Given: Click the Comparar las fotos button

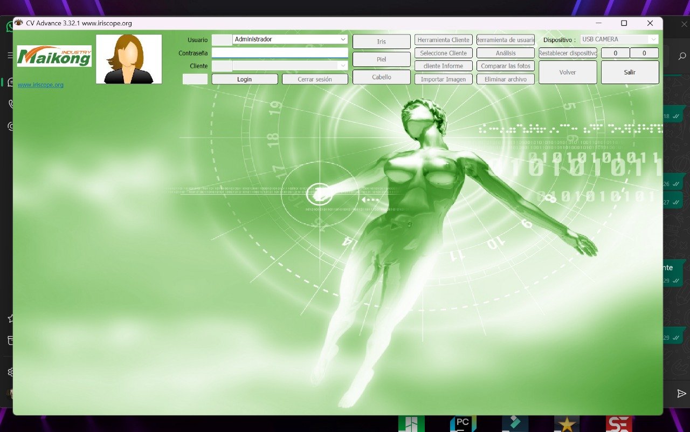Looking at the screenshot, I should coord(505,66).
